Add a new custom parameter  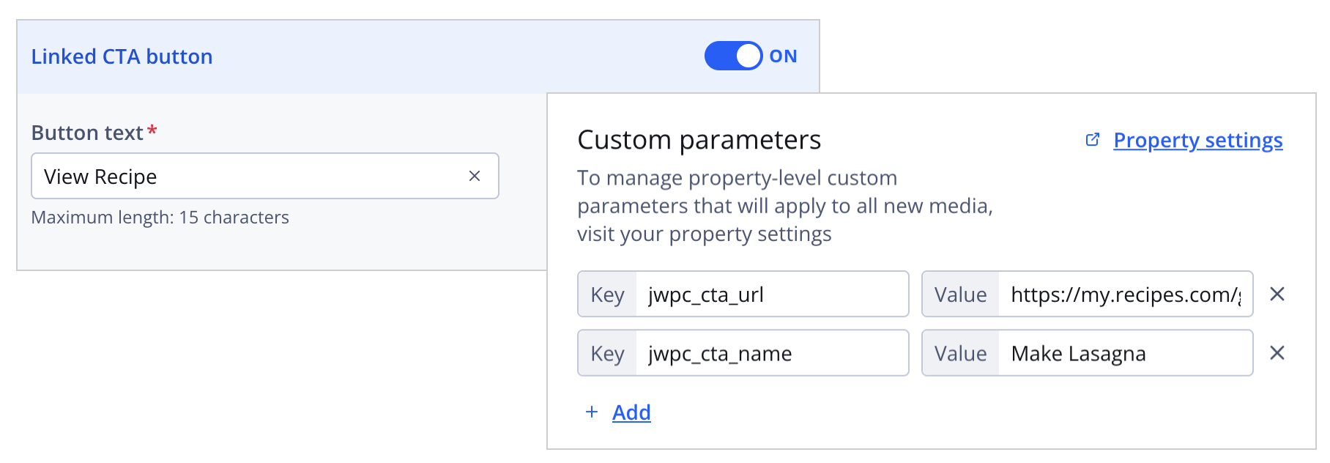pyautogui.click(x=631, y=412)
